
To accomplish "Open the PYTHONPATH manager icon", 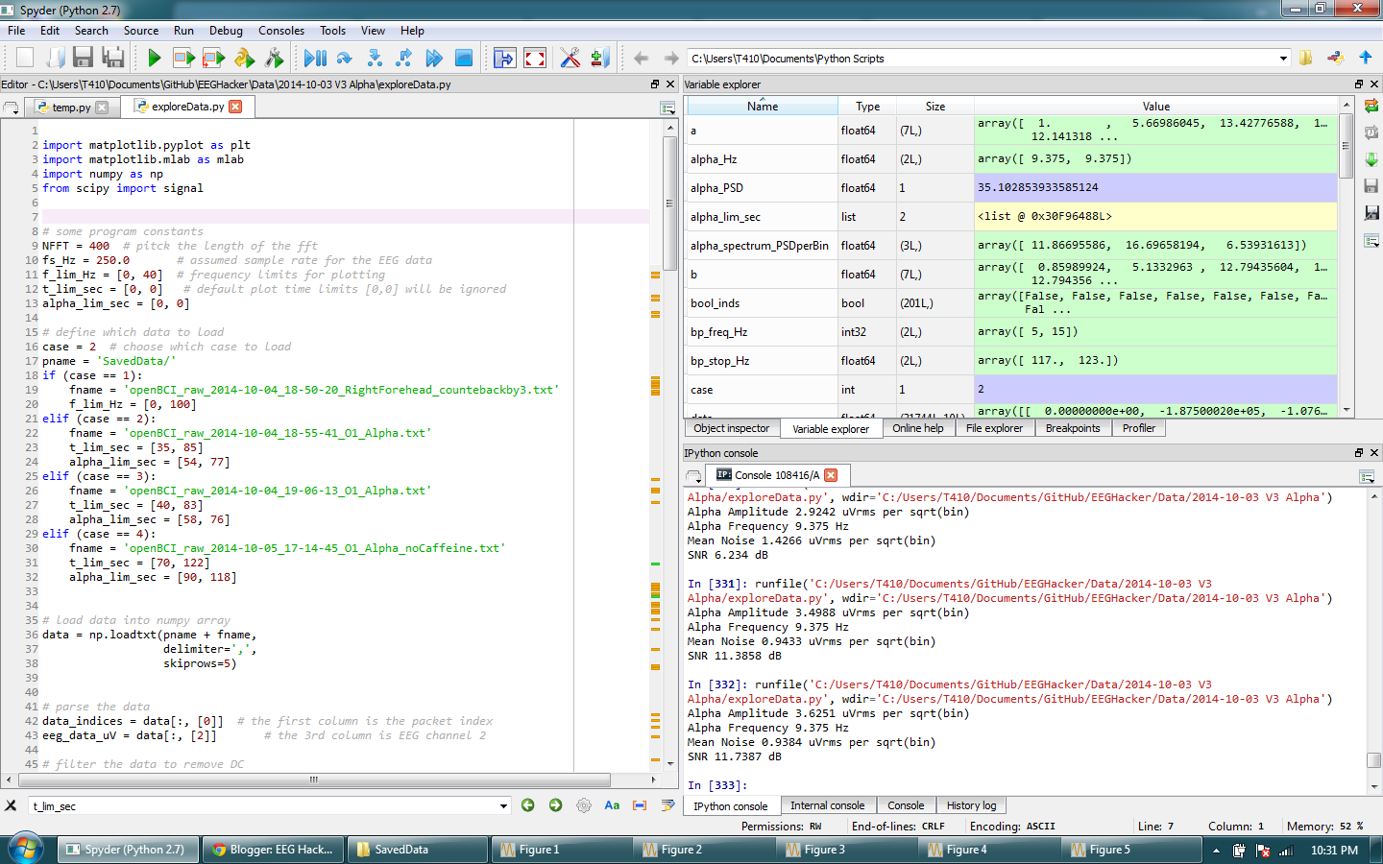I will pyautogui.click(x=600, y=58).
